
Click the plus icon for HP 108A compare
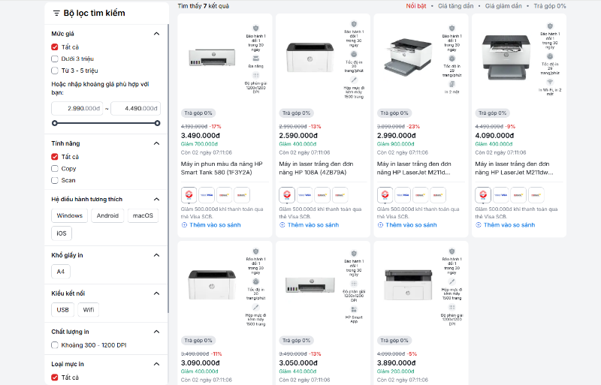click(282, 224)
